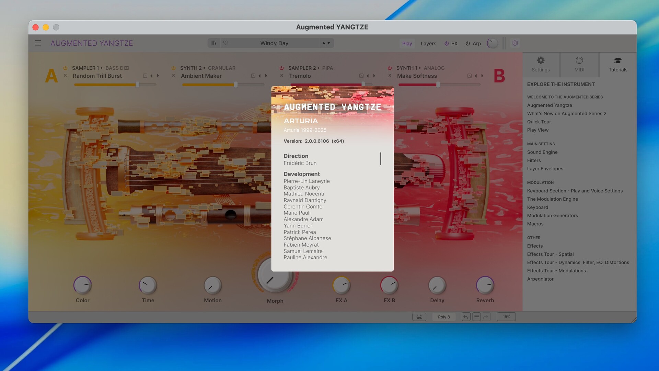Go to the previous Sampler 1 preset
659x371 pixels.
[x=151, y=76]
